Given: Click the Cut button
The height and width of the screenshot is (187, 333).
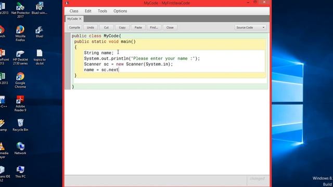Looking at the screenshot, I should click(106, 28).
